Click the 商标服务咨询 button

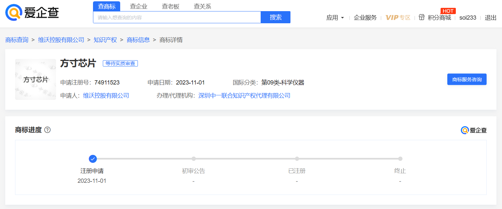click(x=467, y=79)
